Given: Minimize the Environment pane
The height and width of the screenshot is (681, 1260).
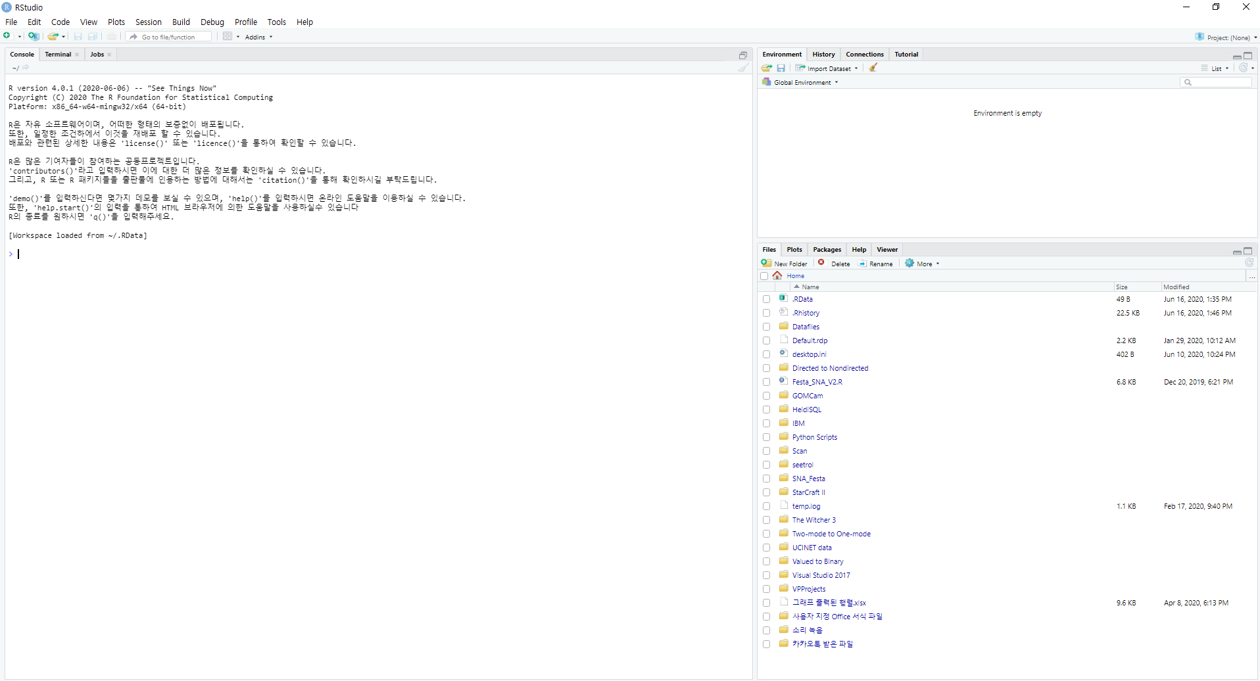Looking at the screenshot, I should (x=1237, y=56).
